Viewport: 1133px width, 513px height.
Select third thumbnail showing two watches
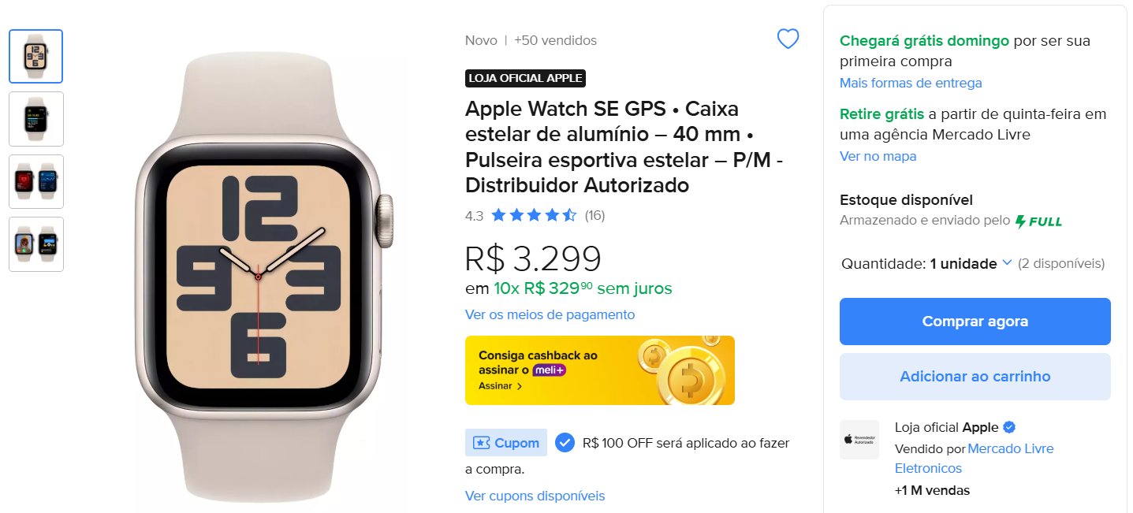tap(36, 181)
